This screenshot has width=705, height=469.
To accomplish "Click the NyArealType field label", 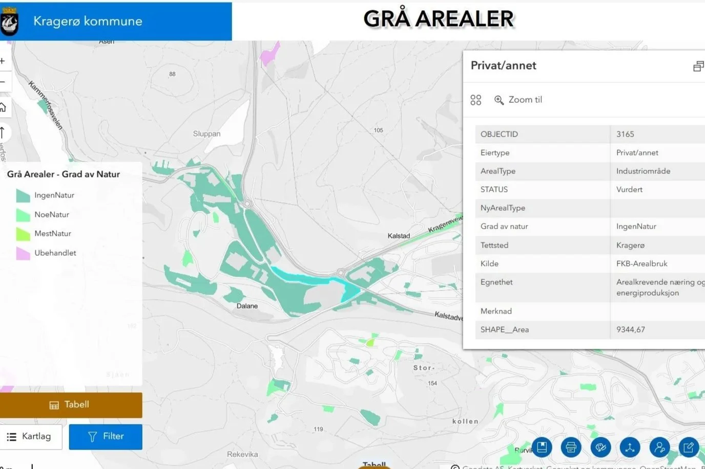I will click(503, 208).
